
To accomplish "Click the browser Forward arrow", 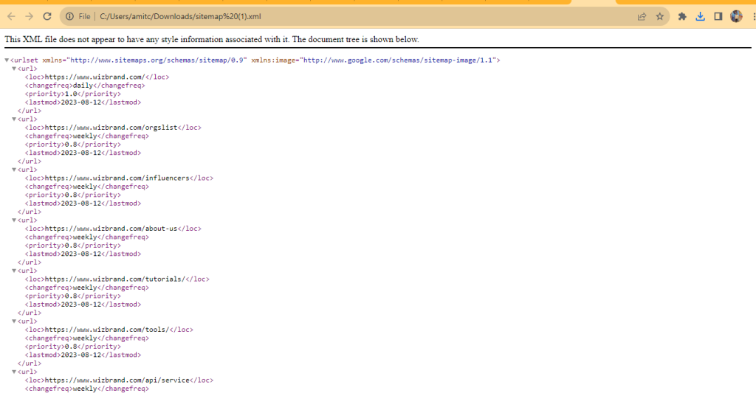I will pyautogui.click(x=29, y=16).
